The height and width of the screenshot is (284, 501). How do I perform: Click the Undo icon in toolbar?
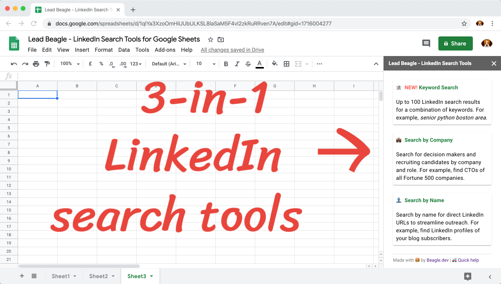[x=14, y=64]
